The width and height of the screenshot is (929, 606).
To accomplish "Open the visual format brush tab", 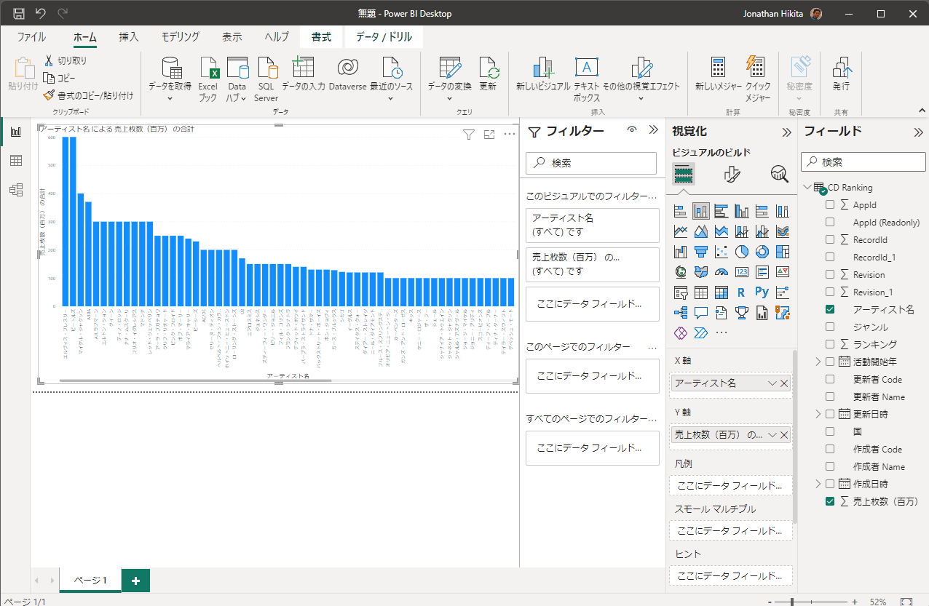I will coord(732,174).
